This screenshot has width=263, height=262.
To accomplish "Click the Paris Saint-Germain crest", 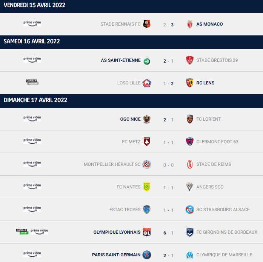I will pos(147,255).
